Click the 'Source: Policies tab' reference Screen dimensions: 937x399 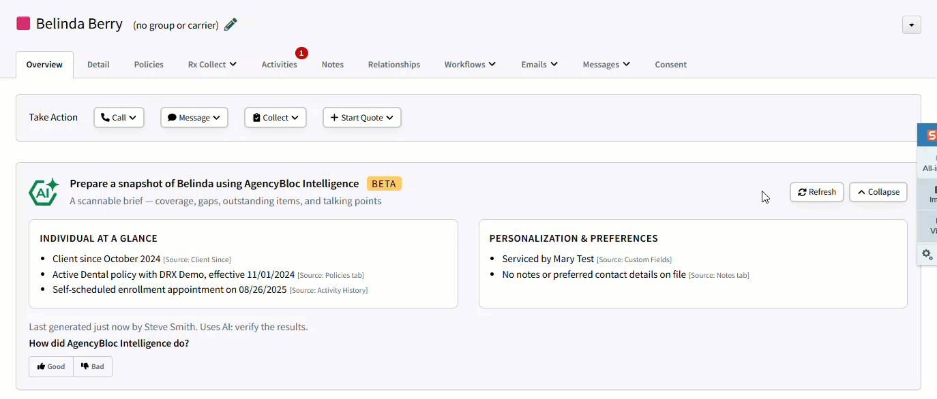pyautogui.click(x=331, y=275)
